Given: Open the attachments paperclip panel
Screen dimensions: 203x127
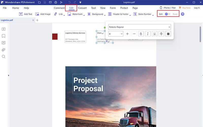Looking at the screenshot, I should (x=4, y=50).
